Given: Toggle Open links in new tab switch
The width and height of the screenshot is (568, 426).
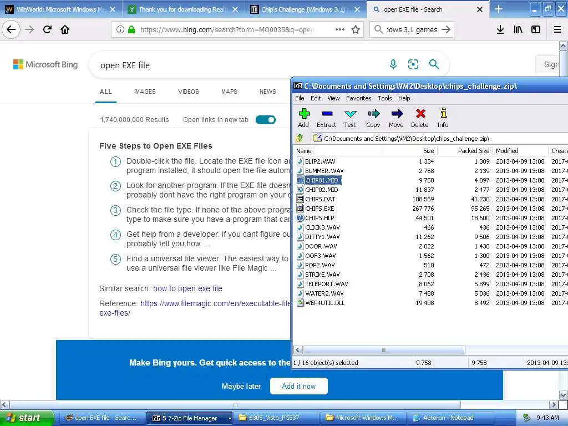Looking at the screenshot, I should click(266, 120).
